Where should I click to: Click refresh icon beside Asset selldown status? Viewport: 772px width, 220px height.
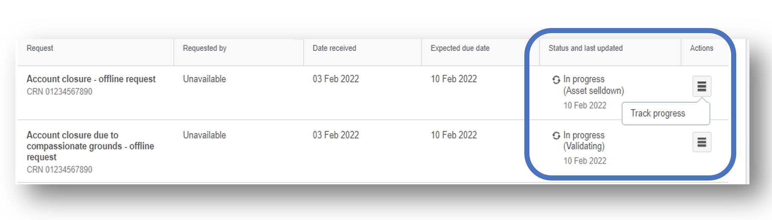(556, 79)
